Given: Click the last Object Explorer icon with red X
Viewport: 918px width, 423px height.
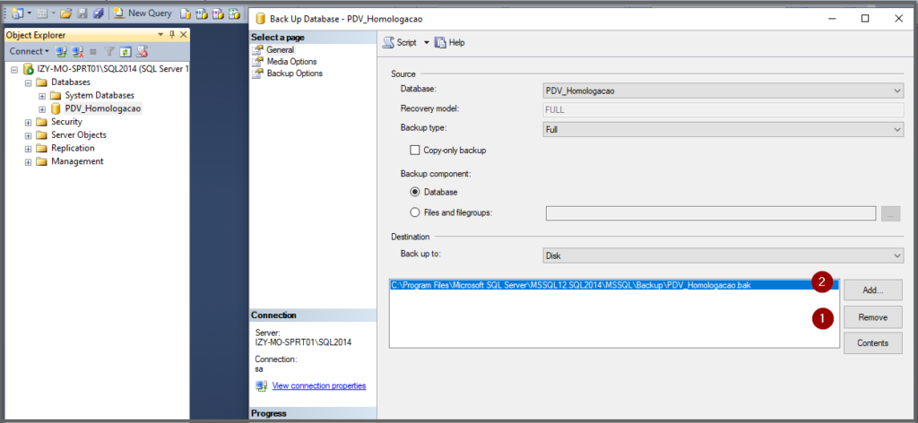Looking at the screenshot, I should (x=142, y=51).
